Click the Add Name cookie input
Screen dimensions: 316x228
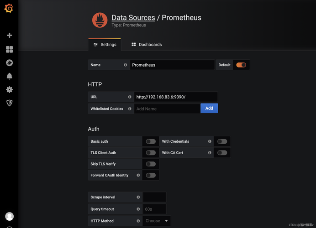(167, 109)
